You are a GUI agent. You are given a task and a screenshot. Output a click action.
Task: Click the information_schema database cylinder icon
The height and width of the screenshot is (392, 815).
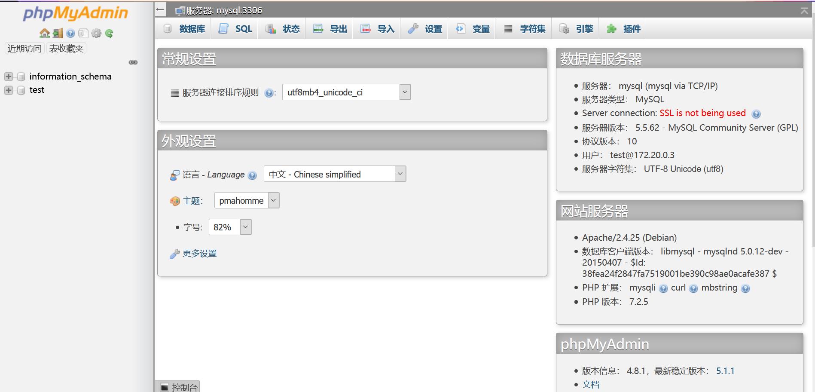point(21,77)
